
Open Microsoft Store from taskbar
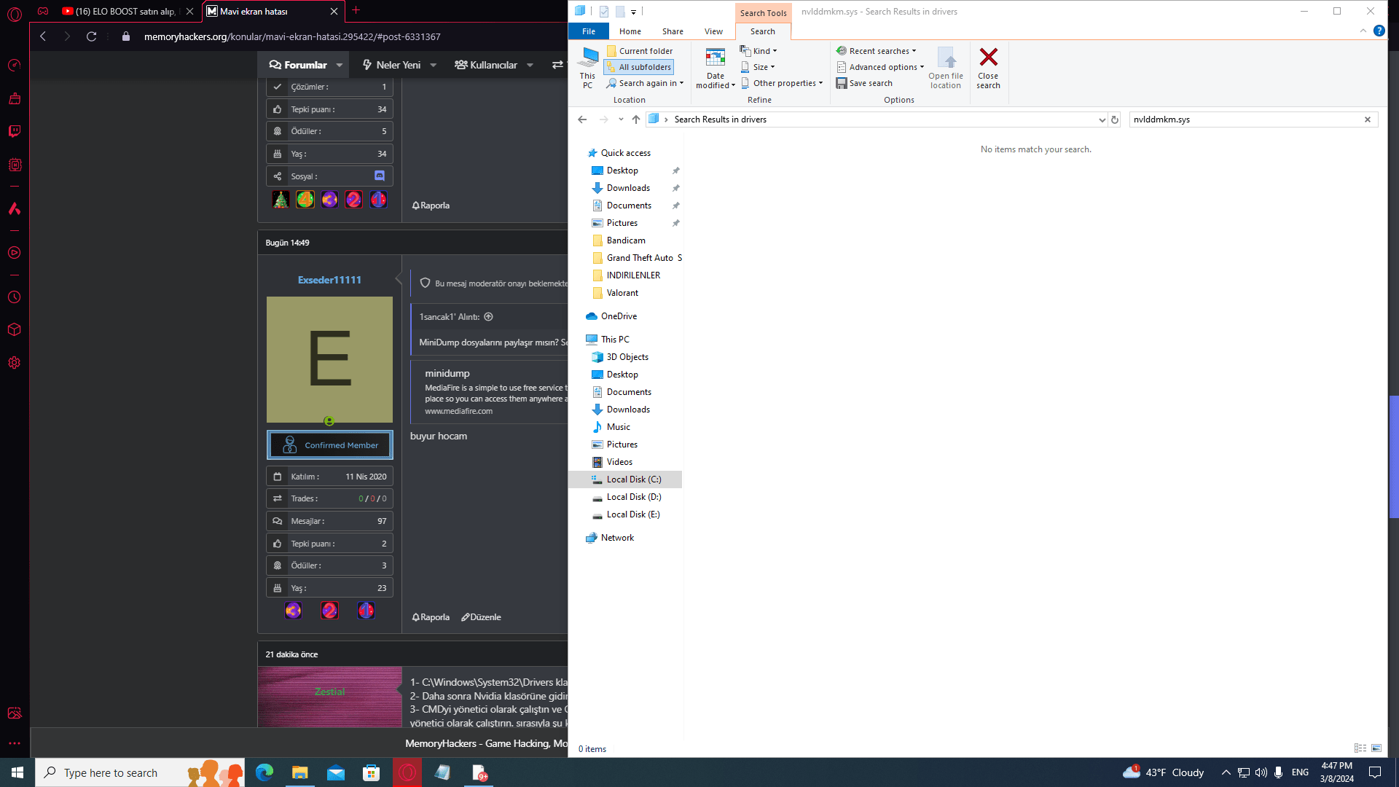point(371,772)
